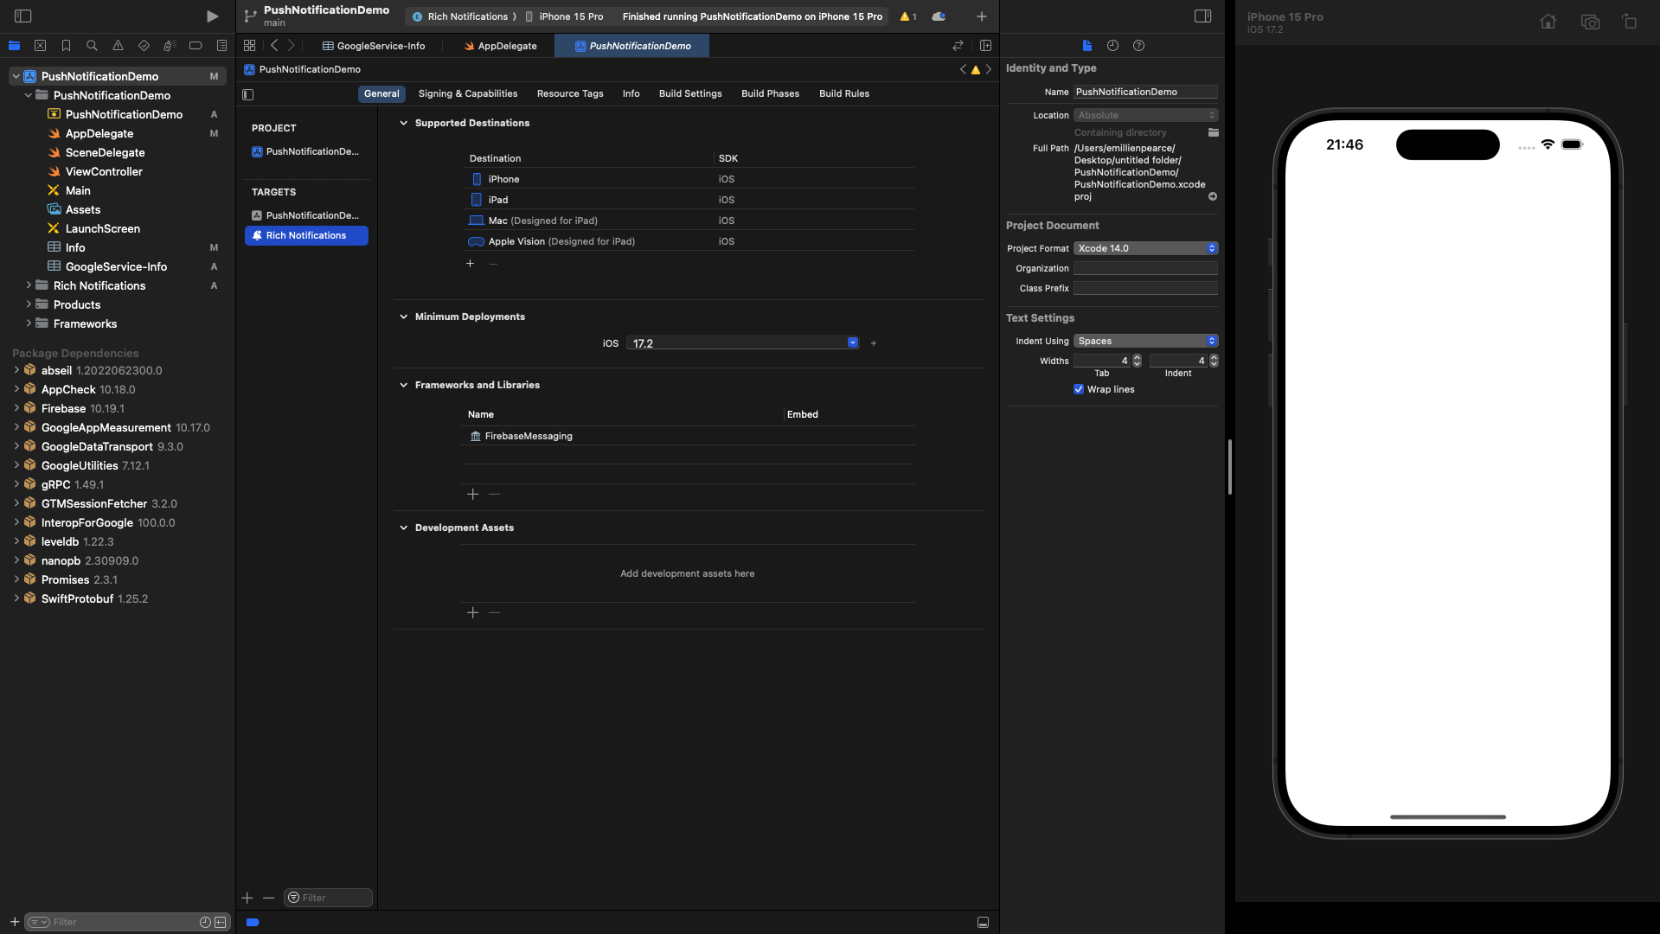
Task: Toggle the left navigator sidebar
Action: click(23, 16)
